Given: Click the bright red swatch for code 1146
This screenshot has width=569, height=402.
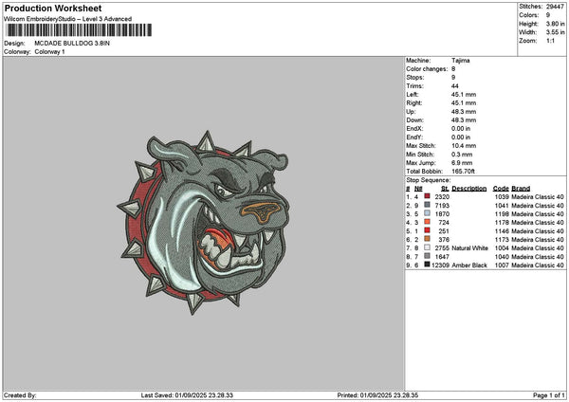Looking at the screenshot, I should (427, 230).
